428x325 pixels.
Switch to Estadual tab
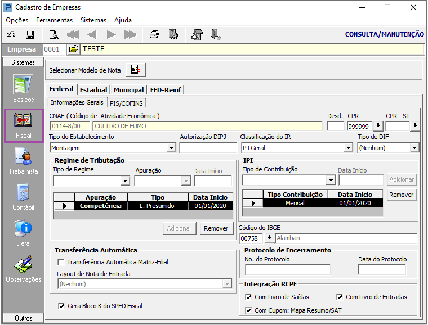pos(93,90)
